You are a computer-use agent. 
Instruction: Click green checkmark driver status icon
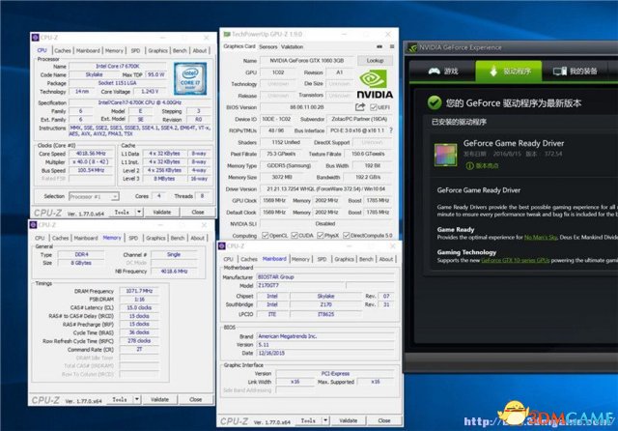[435, 103]
